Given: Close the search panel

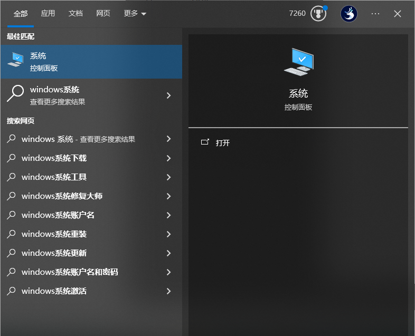Looking at the screenshot, I should coord(398,14).
